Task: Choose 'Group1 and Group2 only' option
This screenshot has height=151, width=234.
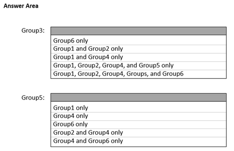Action: [139, 49]
